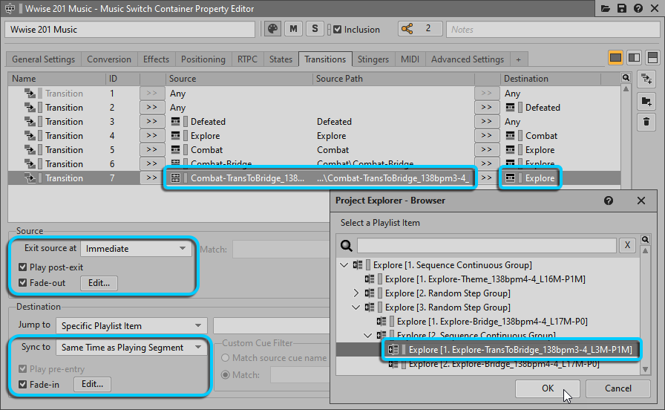Open the States tab
The image size is (665, 410).
(x=281, y=59)
